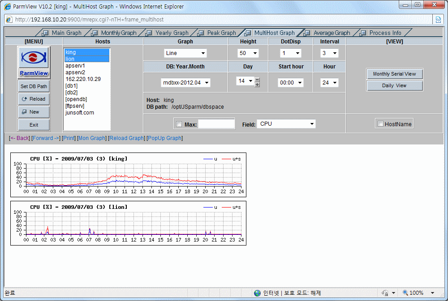Screen dimensions: 448x301
Task: Click the Max value input field
Action: click(x=216, y=124)
